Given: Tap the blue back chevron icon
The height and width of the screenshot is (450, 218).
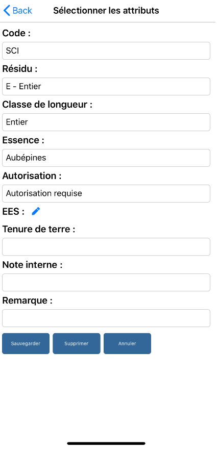Looking at the screenshot, I should [7, 11].
